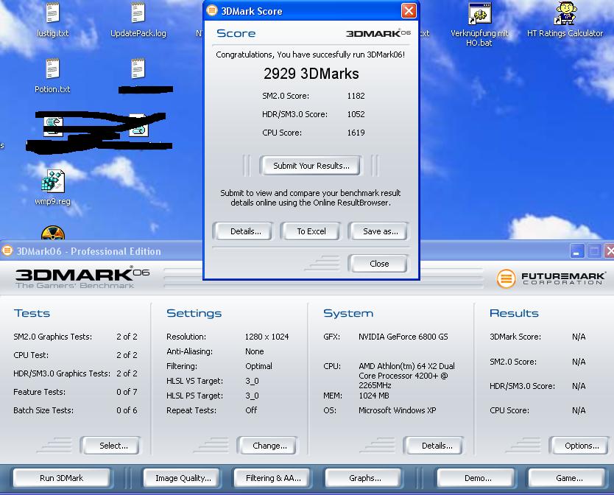Open the wmp9.reg registry file icon

pyautogui.click(x=52, y=181)
